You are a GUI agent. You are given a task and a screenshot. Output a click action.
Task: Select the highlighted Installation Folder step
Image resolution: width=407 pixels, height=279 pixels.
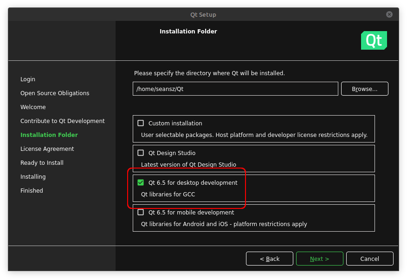pos(49,135)
